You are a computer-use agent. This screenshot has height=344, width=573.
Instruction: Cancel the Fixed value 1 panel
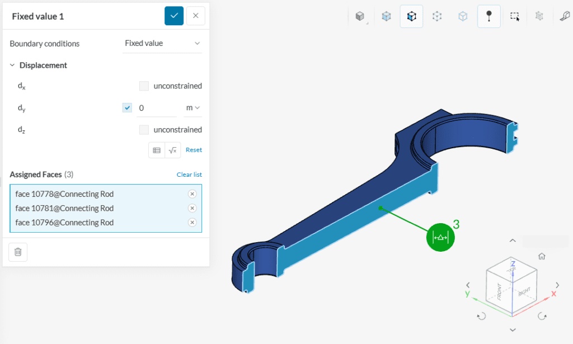[x=195, y=16]
